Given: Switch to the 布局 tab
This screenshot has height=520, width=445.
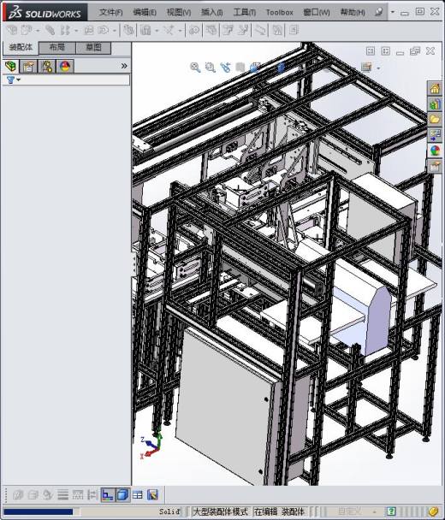Looking at the screenshot, I should coord(57,47).
